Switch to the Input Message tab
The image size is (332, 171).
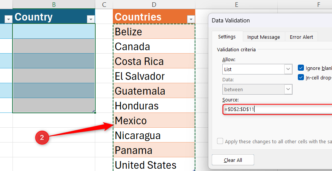click(264, 37)
